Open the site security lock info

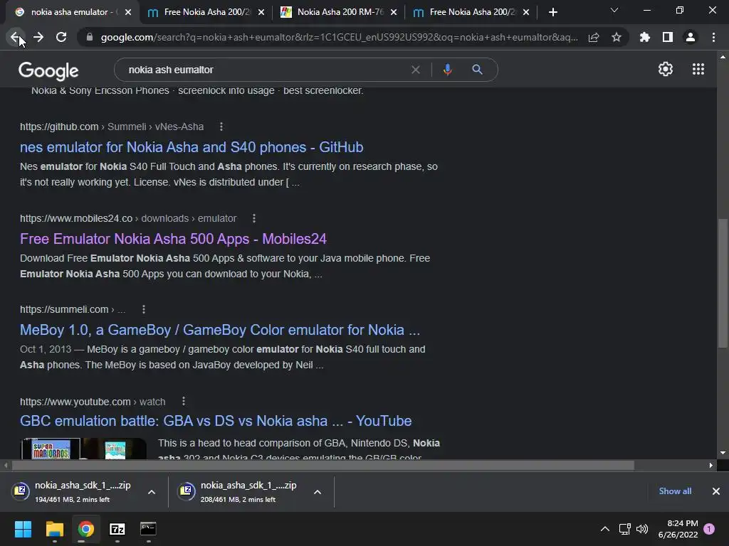pos(90,37)
